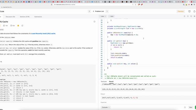
Task: Click the format code braces icon
Action: (188, 16)
